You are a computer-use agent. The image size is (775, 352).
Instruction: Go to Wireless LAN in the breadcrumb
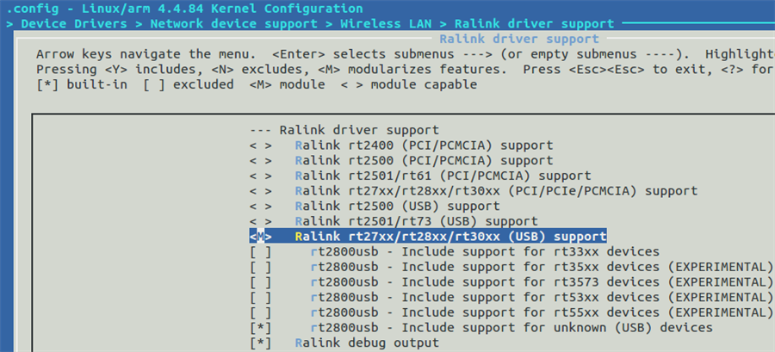tap(386, 24)
